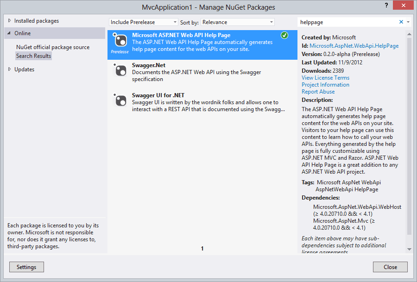The height and width of the screenshot is (282, 417).
Task: Select the Swagger UI for .NET package title
Action: click(158, 95)
